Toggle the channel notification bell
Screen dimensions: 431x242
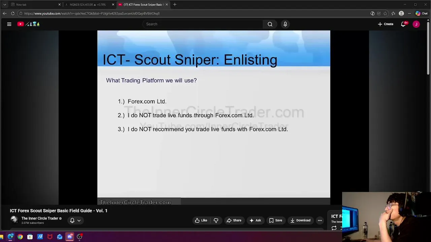(x=72, y=220)
